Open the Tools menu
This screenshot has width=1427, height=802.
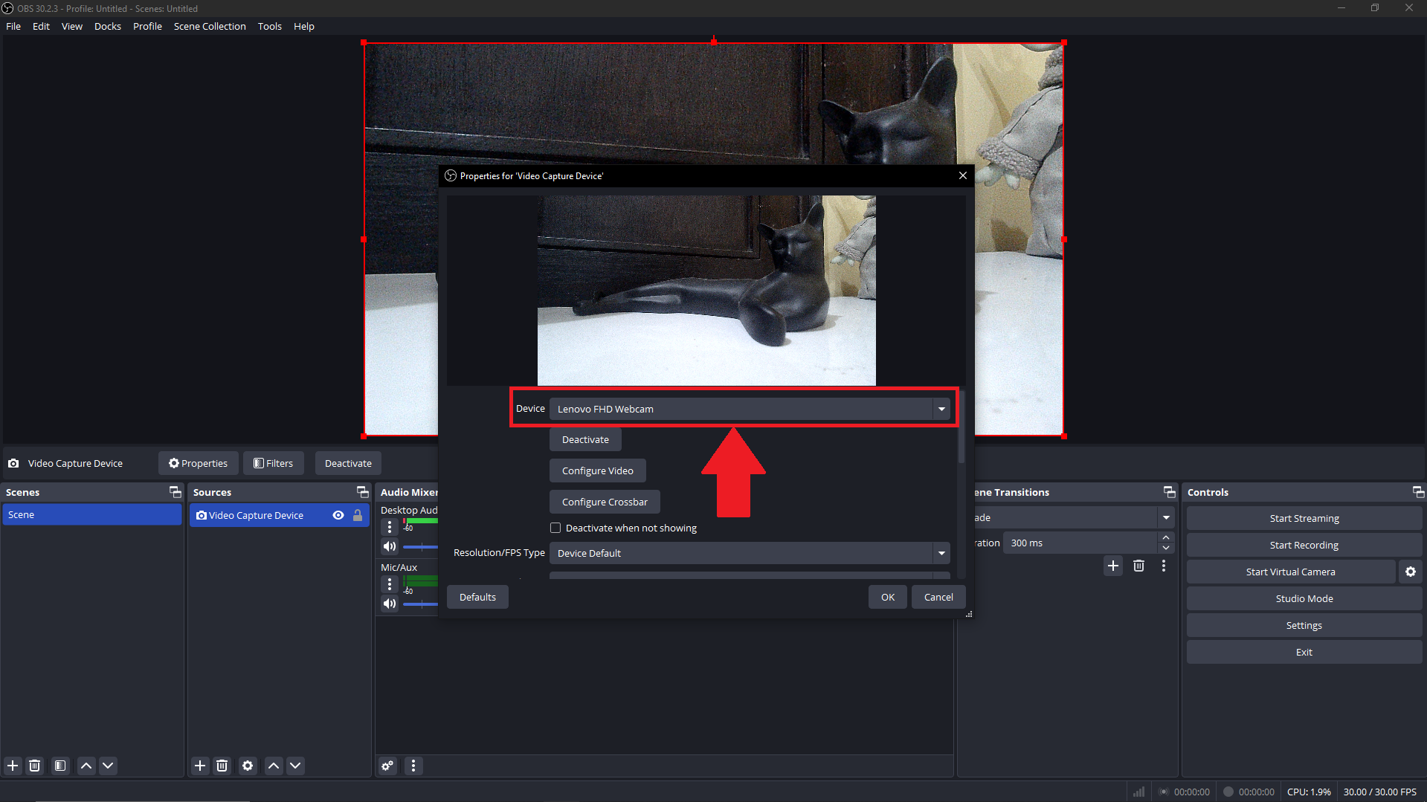[x=269, y=26]
